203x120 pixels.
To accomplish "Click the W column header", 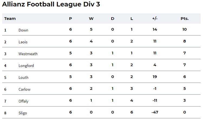I will pyautogui.click(x=91, y=19).
